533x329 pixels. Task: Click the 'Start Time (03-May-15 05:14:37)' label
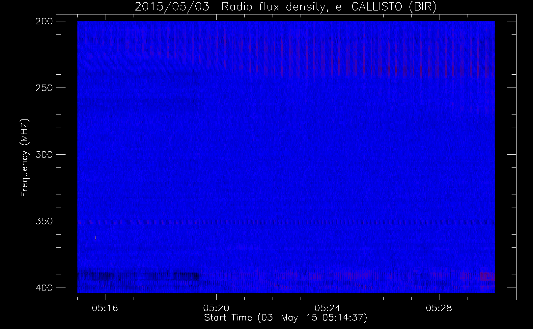pos(285,318)
